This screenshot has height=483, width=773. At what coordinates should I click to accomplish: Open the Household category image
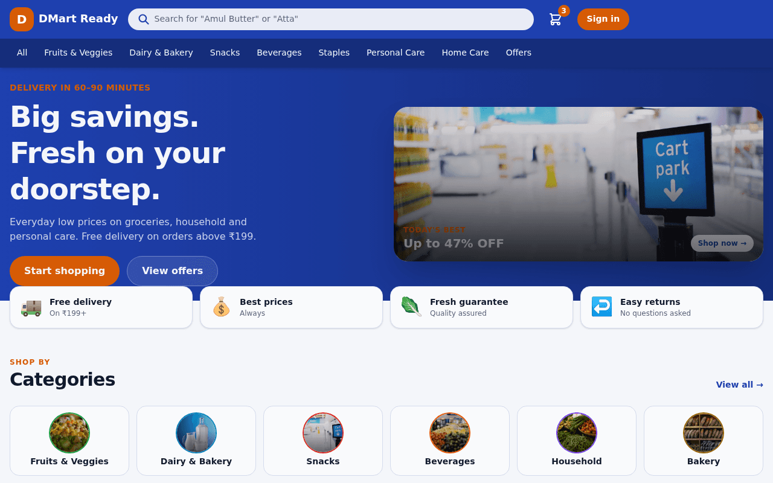click(577, 433)
